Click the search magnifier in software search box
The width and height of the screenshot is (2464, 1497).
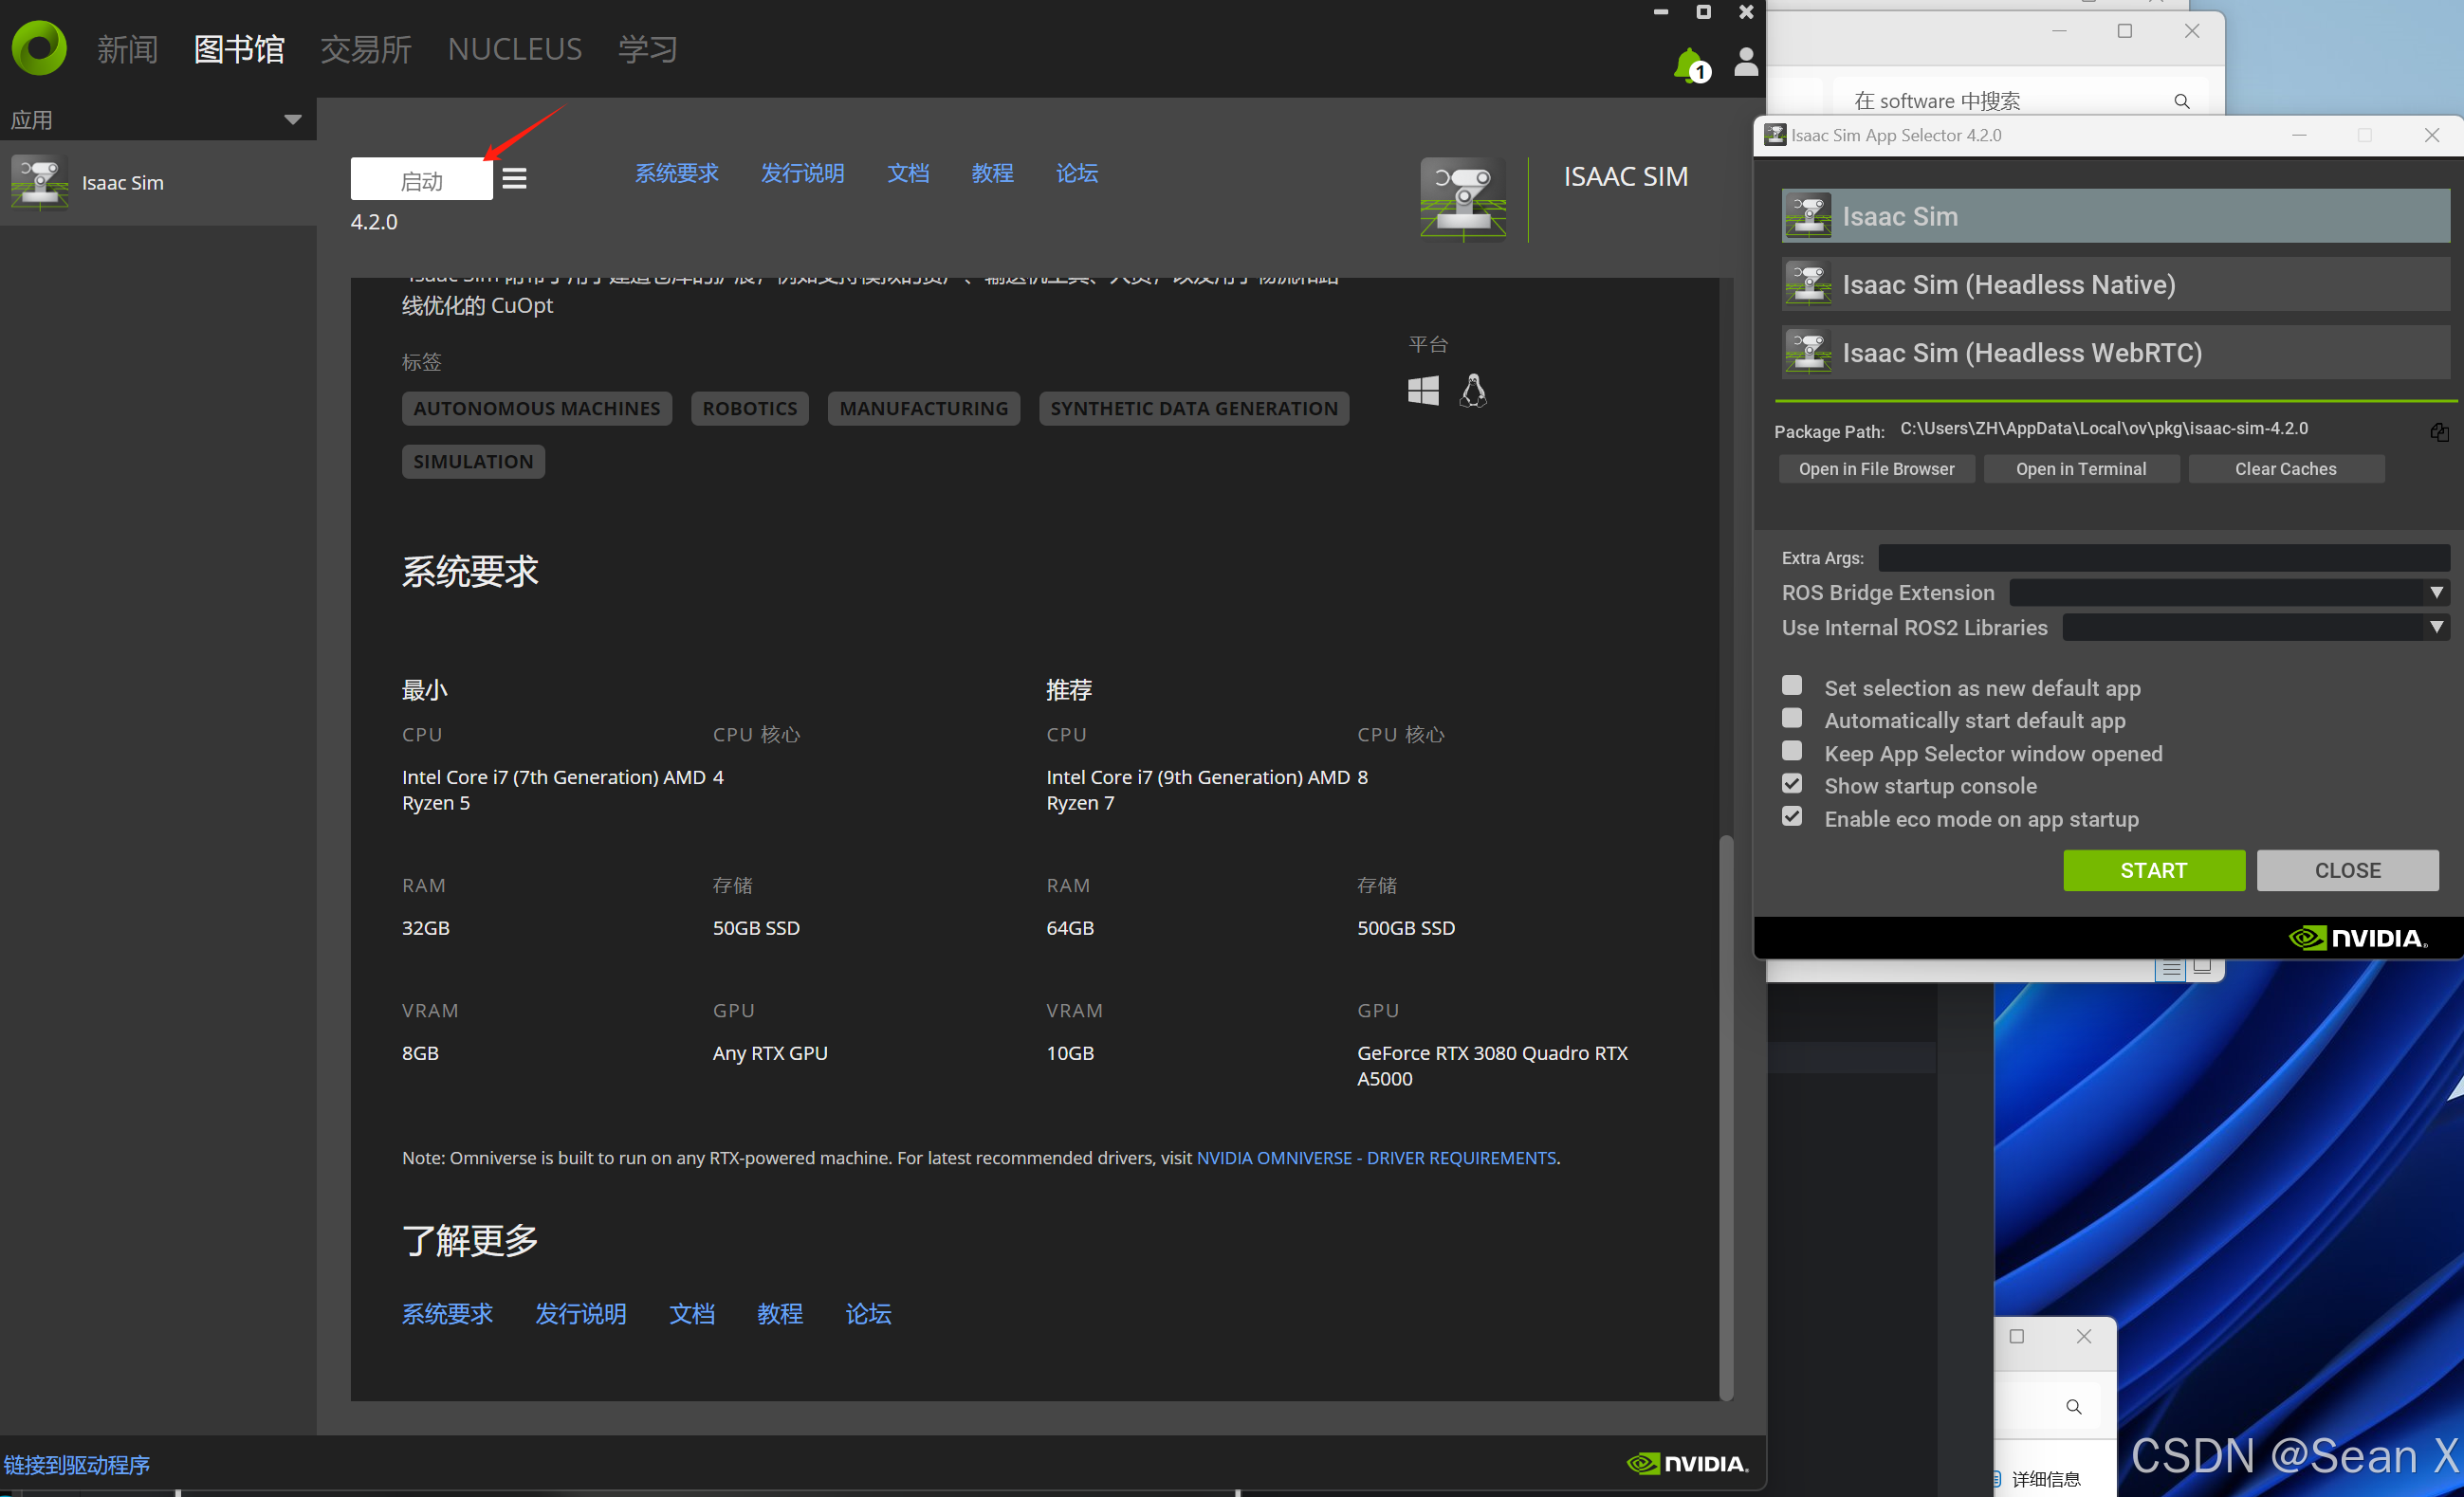tap(2182, 100)
